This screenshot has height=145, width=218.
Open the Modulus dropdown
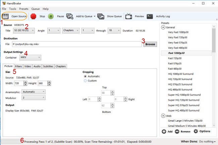pos(34,98)
